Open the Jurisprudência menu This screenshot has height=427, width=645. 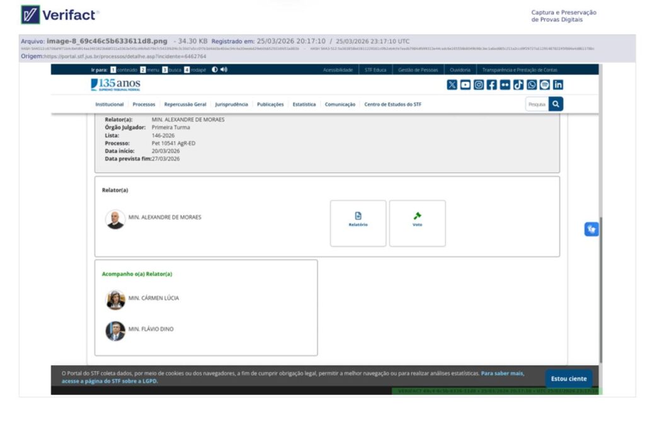231,105
